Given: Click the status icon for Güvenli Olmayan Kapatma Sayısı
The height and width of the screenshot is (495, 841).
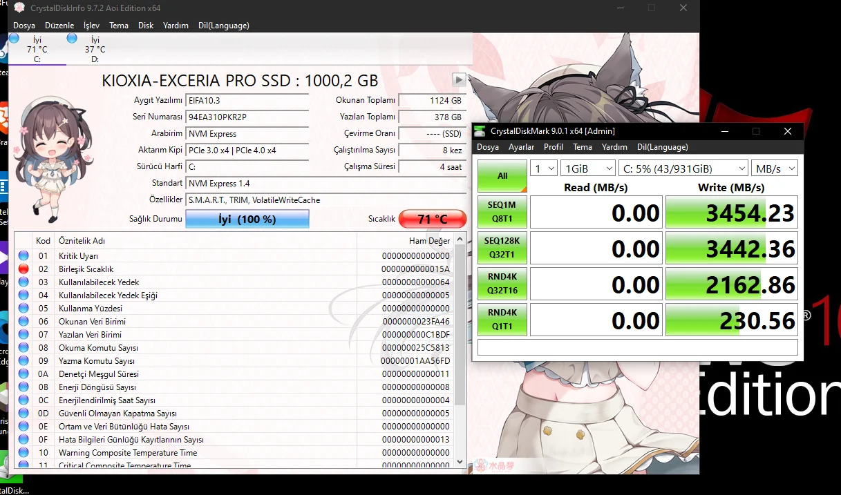Looking at the screenshot, I should [x=23, y=414].
